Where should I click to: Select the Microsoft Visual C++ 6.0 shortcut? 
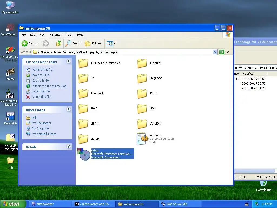9,54
